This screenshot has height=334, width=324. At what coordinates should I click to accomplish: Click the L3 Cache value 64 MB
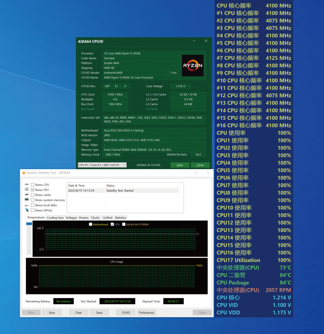pyautogui.click(x=188, y=104)
